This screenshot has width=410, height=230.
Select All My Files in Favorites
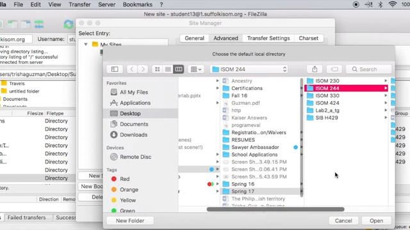(134, 92)
